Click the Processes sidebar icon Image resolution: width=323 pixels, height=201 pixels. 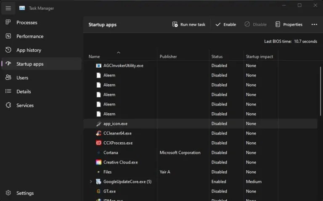point(8,22)
